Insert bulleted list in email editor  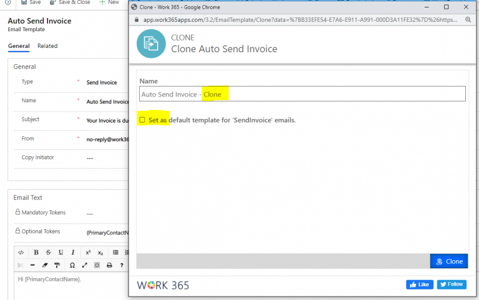coord(115,253)
